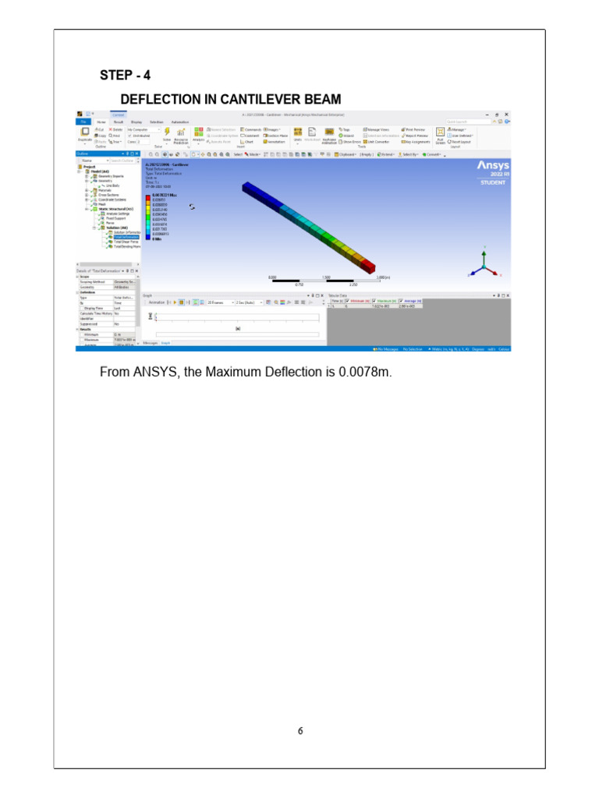Click the Cut command in Outline group

coord(99,129)
